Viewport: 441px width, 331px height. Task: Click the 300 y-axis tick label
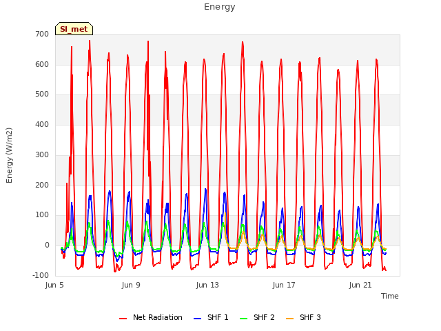42,154
